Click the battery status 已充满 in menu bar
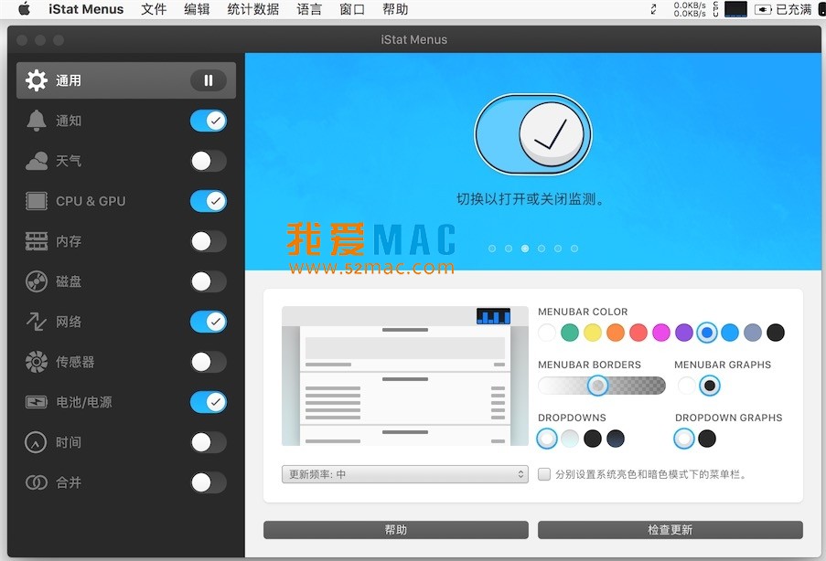Viewport: 826px width, 561px height. point(783,9)
